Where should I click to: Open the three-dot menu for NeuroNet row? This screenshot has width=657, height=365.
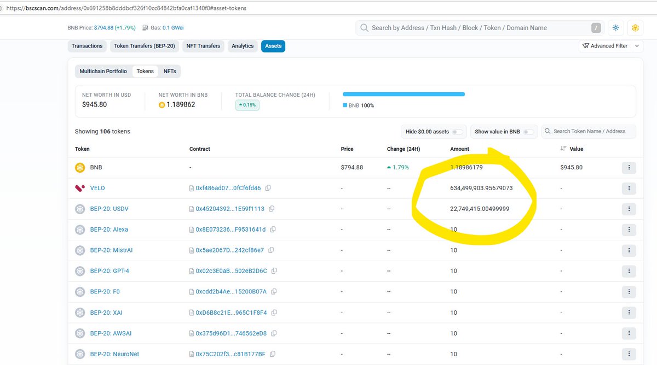click(x=629, y=354)
